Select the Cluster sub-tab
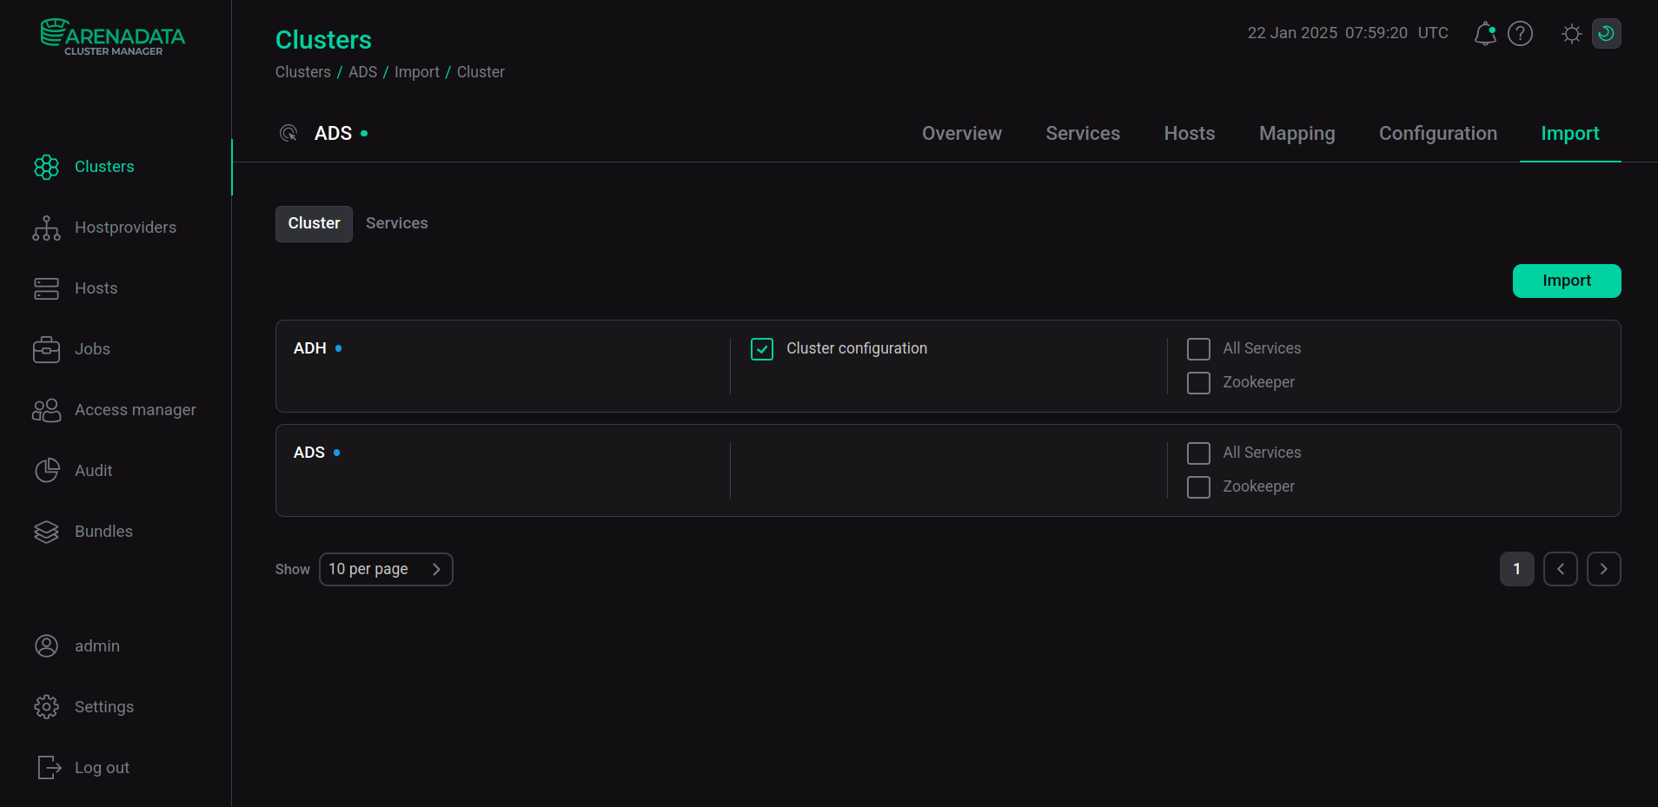Screen dimensions: 1658x807 pyautogui.click(x=314, y=224)
